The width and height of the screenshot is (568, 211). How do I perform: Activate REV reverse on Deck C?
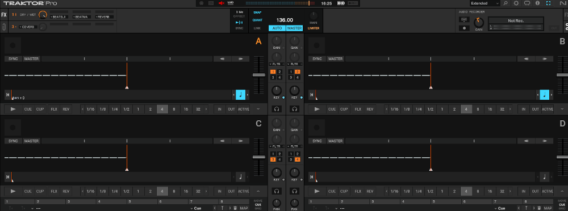coord(66,191)
